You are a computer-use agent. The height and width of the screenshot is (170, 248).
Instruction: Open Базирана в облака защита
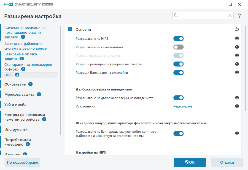pos(21,56)
